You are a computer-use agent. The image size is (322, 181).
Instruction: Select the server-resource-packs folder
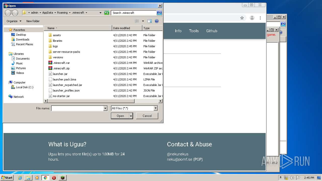tap(66, 52)
